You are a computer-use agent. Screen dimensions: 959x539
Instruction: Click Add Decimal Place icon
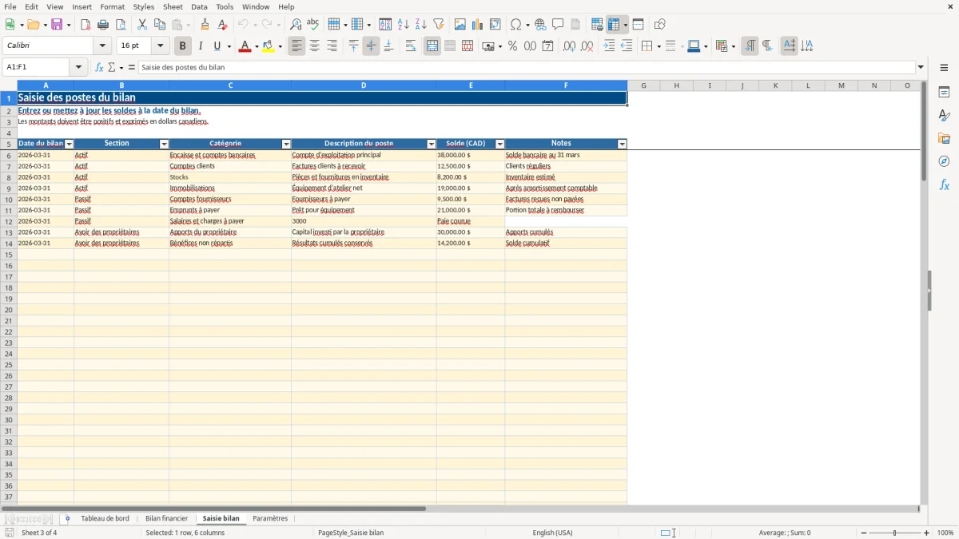point(569,46)
